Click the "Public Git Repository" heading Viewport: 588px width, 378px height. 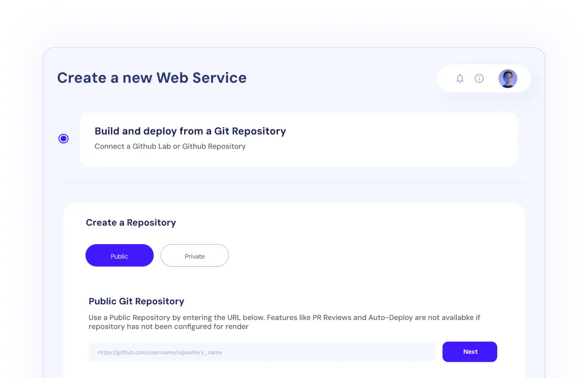[136, 301]
